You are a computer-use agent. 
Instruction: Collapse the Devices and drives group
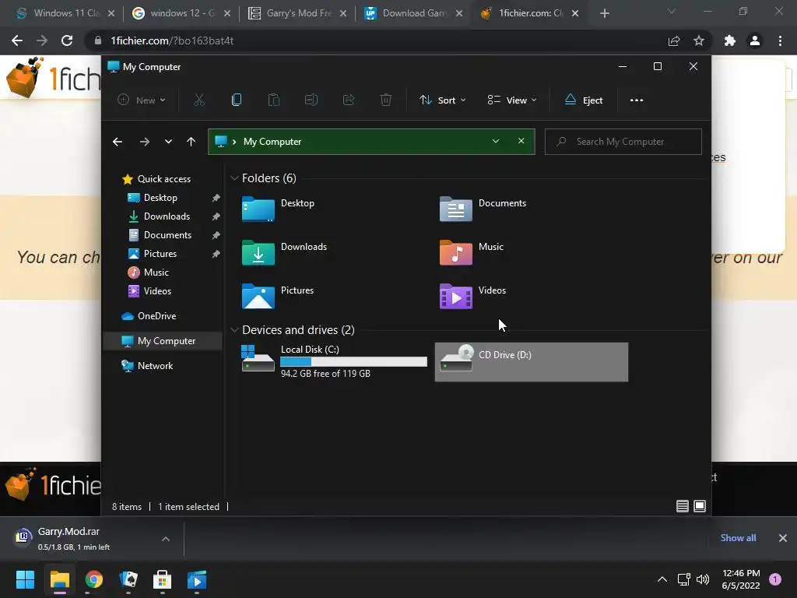[x=234, y=330]
